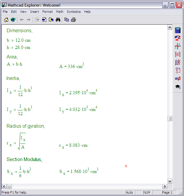
Task: Open the binoculars search icon
Action: tap(58, 20)
